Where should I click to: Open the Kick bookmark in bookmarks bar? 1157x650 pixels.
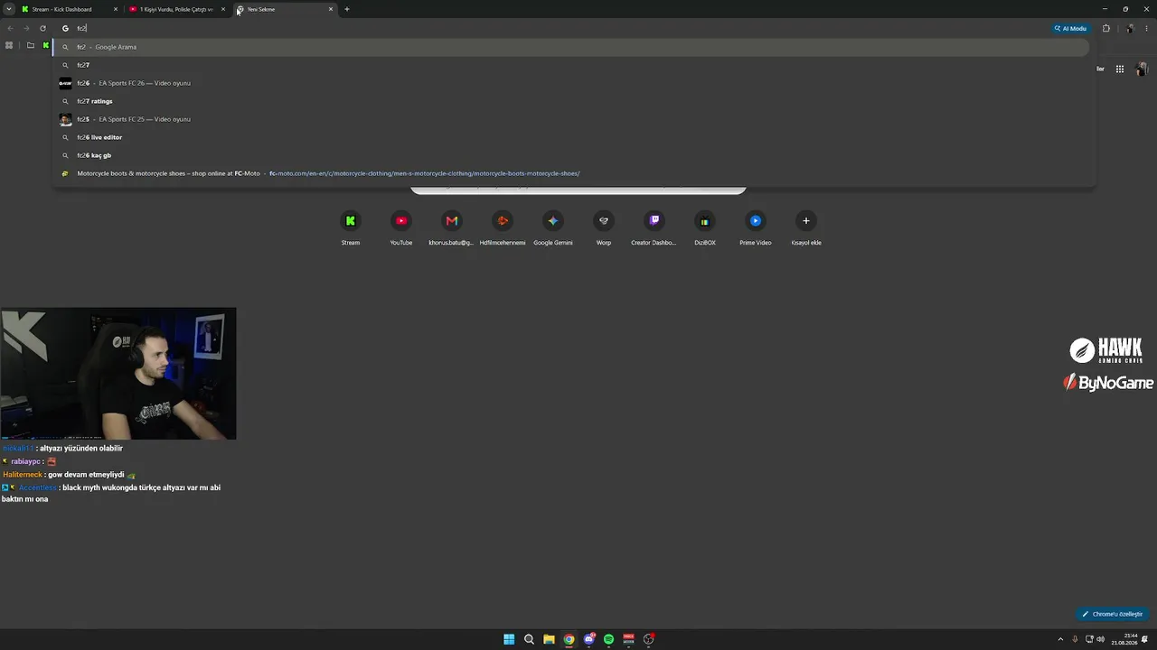tap(46, 45)
